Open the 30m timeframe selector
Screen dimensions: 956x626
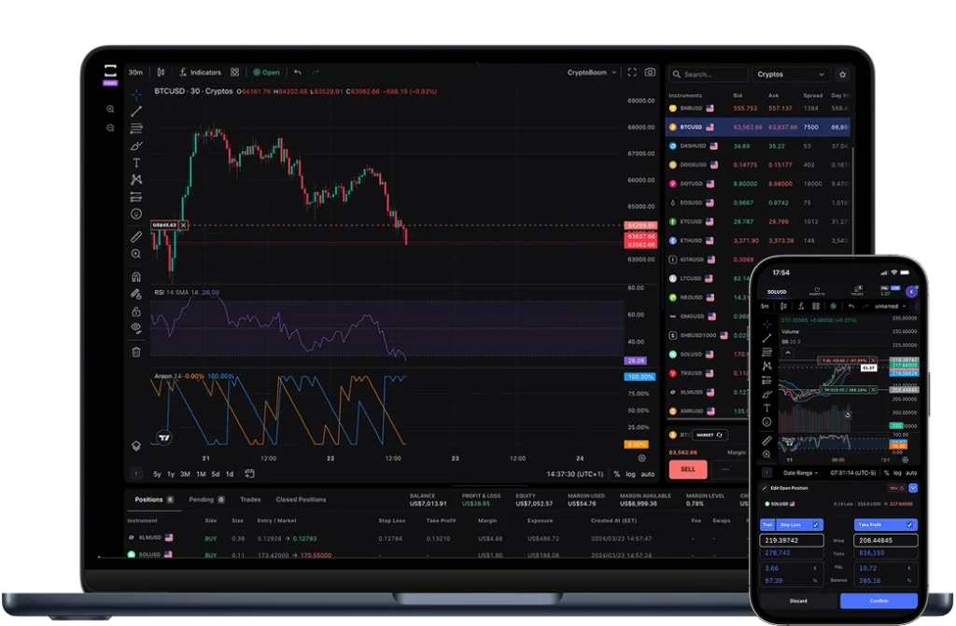(136, 72)
